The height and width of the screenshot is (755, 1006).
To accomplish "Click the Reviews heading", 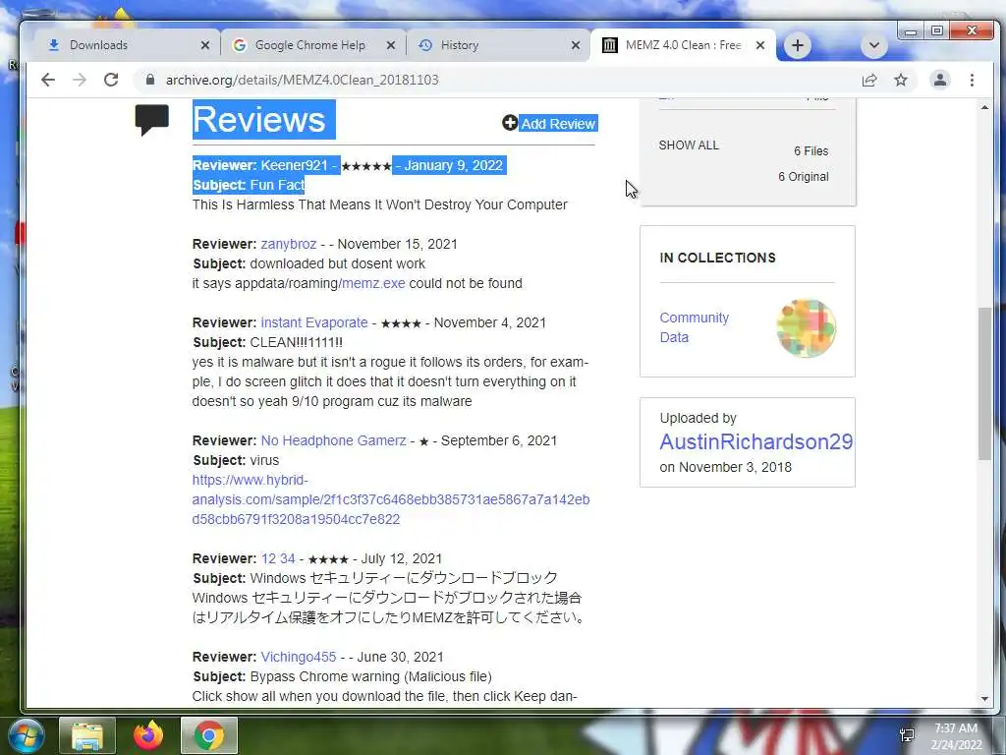I will click(x=259, y=119).
